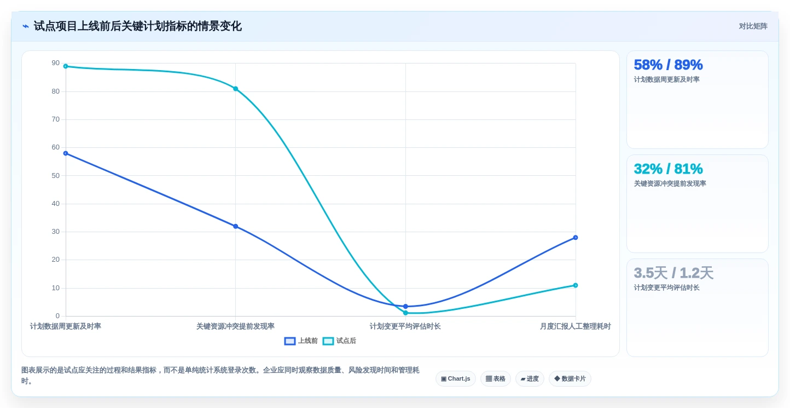Image resolution: width=790 pixels, height=408 pixels.
Task: Click the description paragraph starting 图表展示的是
Action: (220, 376)
